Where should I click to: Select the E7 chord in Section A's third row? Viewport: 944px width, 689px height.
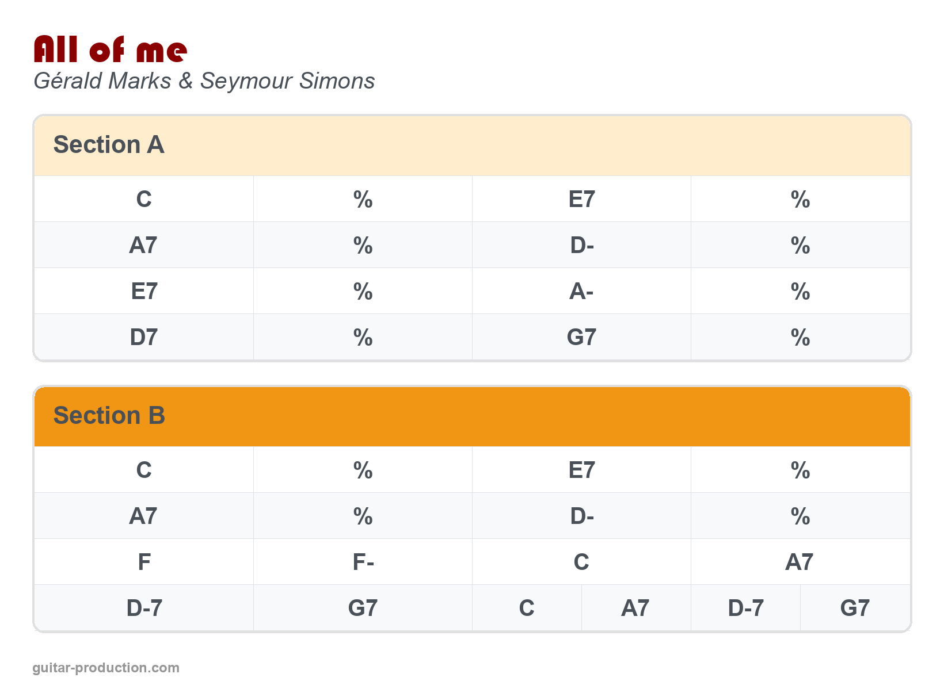click(x=143, y=292)
